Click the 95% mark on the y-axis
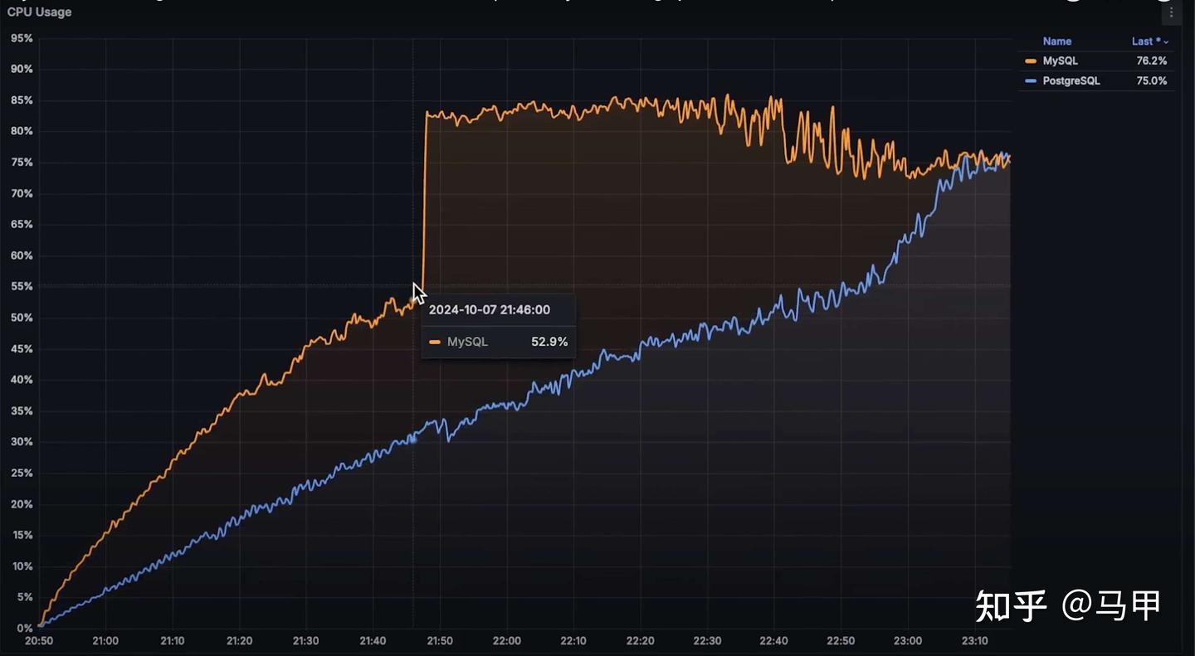Screen dimensions: 1195x656 click(x=20, y=37)
